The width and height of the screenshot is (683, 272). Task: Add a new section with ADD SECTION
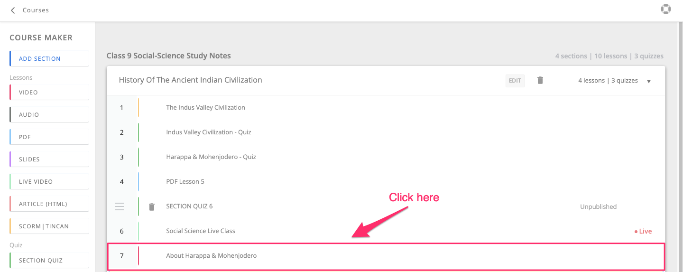tap(49, 59)
